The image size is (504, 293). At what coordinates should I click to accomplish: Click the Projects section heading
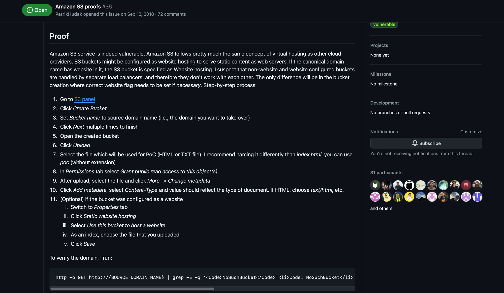point(379,45)
